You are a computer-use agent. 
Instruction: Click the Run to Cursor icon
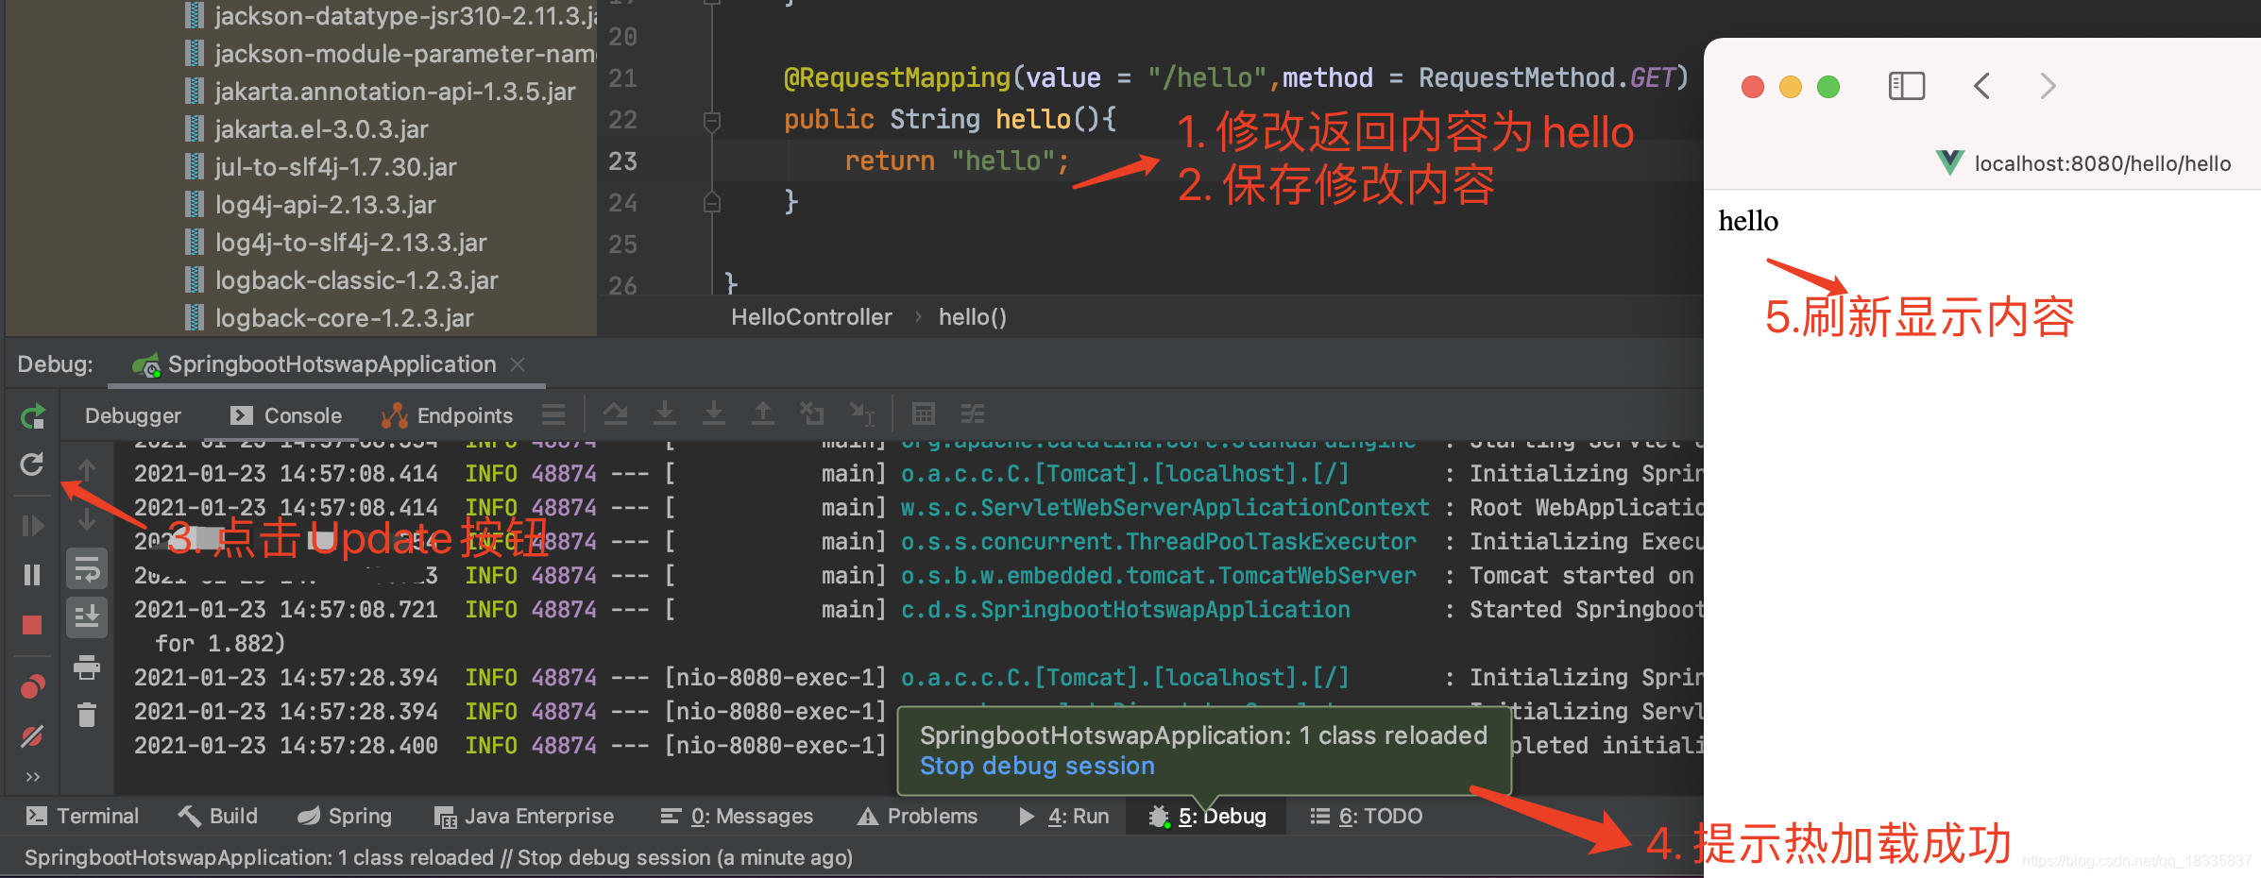click(862, 414)
